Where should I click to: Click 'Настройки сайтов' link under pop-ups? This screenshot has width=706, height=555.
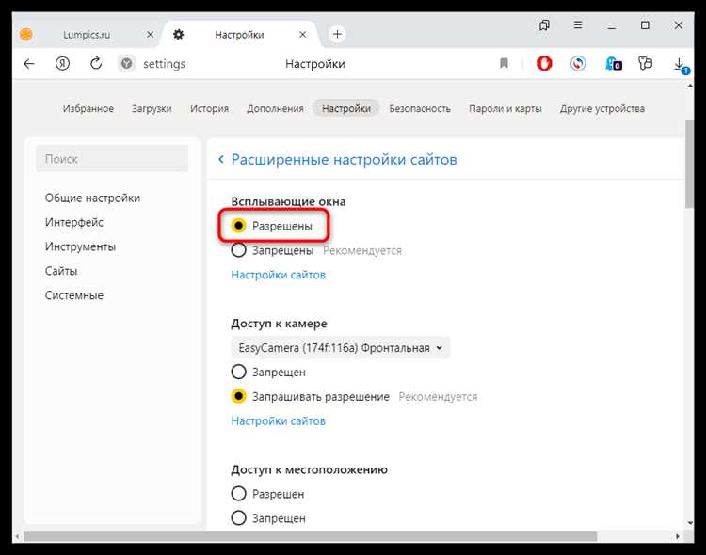click(279, 275)
